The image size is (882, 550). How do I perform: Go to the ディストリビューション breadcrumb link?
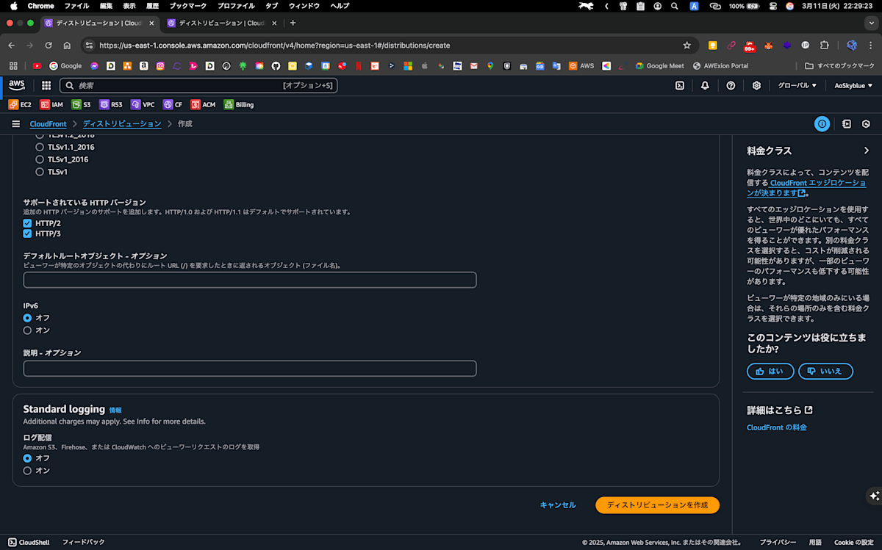(x=122, y=124)
